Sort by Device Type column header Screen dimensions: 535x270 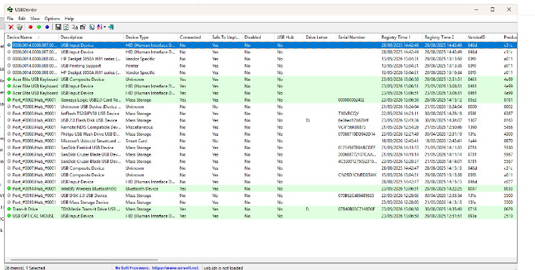click(x=150, y=37)
